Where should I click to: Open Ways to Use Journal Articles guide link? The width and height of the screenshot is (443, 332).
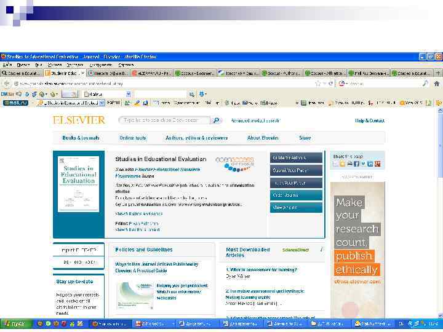[157, 267]
